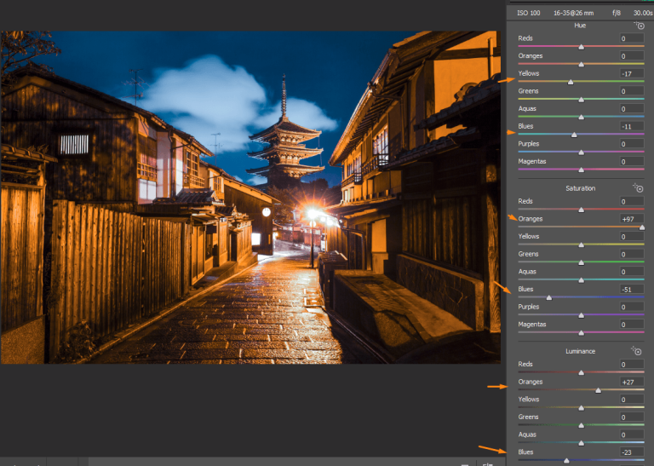Select the Hue Purples value field
Screen dimensions: 654x466
pos(632,144)
